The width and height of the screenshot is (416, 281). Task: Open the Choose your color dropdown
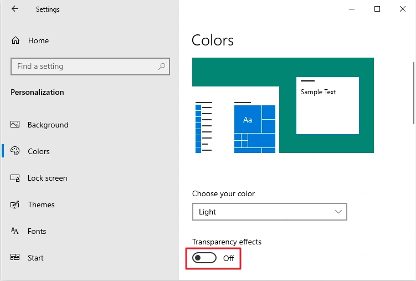point(270,212)
